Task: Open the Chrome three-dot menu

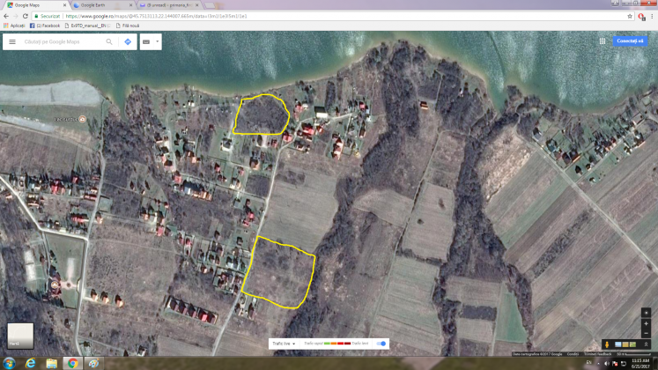Action: (x=652, y=16)
